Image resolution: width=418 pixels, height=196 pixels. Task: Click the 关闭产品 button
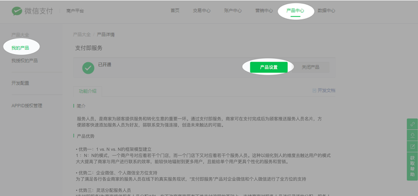point(310,67)
